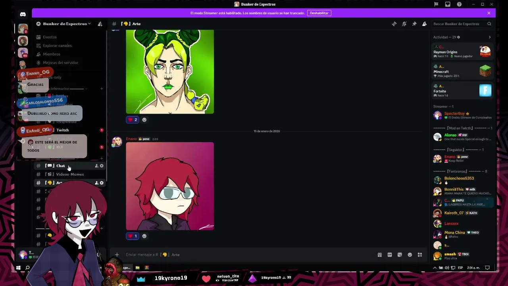This screenshot has width=508, height=286.
Task: Mute notifications with the crossed bell icon
Action: 404,24
